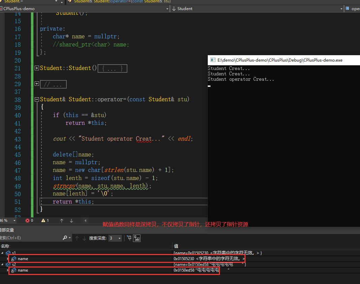Expand the name member under s2
Image resolution: width=360 pixels, height=284 pixels.
[x=7, y=270]
